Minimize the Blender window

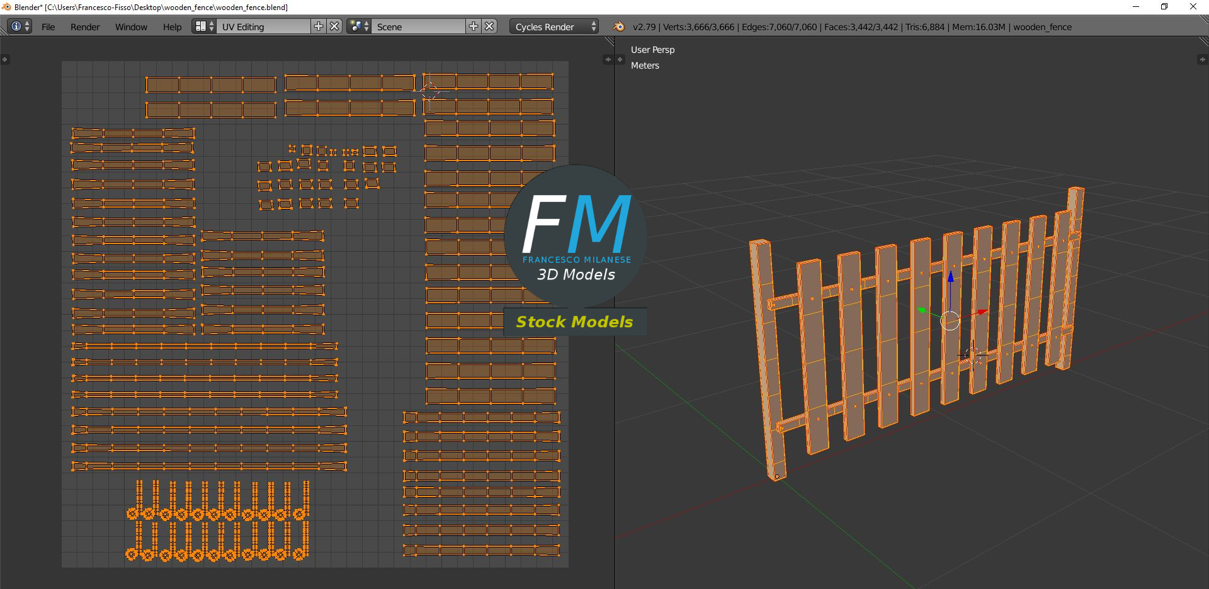(1136, 7)
